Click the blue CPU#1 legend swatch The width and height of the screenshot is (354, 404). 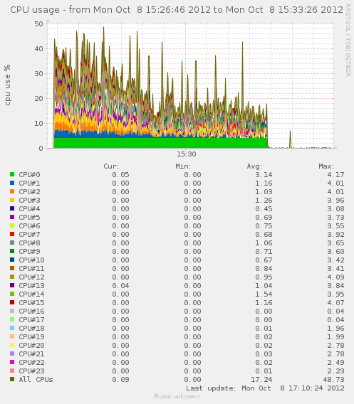point(12,183)
